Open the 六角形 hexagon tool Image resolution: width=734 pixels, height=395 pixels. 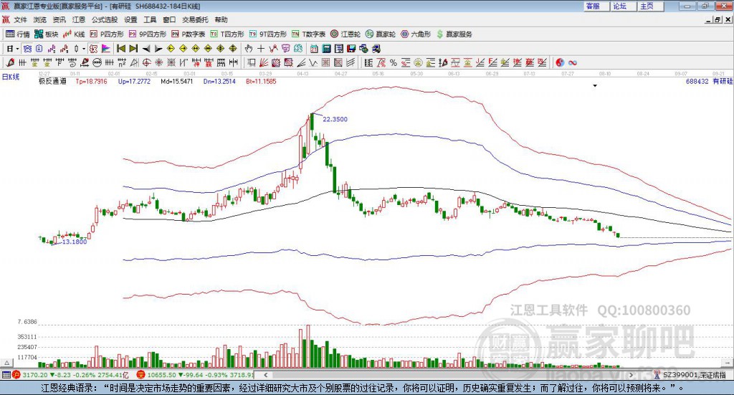(416, 34)
